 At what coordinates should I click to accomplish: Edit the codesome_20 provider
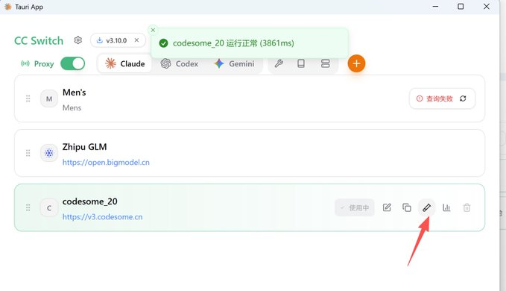(x=387, y=207)
